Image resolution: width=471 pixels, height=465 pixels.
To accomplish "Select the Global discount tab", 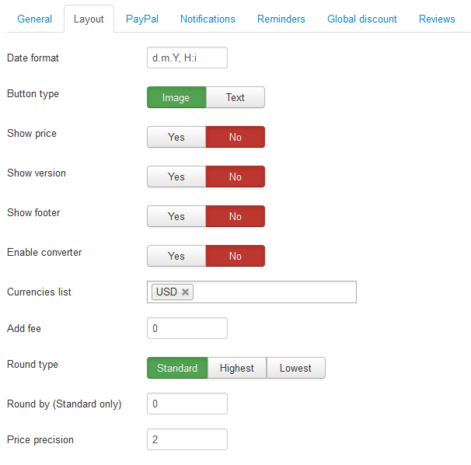I will coord(362,19).
